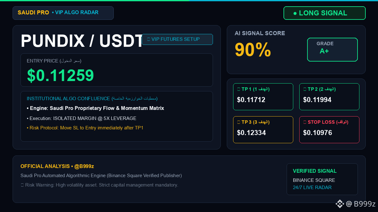
Task: Open the TP 2 target card
Action: point(329,97)
